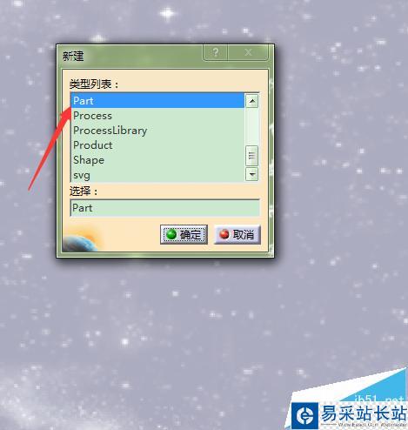Image resolution: width=408 pixels, height=430 pixels.
Task: Select Part in the type list
Action: [x=157, y=101]
